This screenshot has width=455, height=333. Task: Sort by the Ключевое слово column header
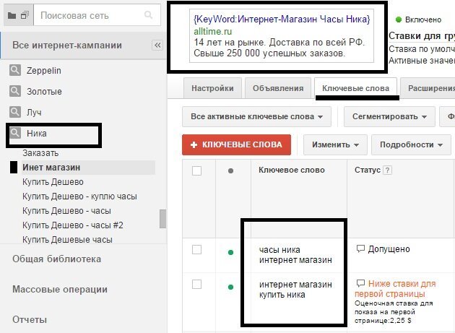[292, 170]
